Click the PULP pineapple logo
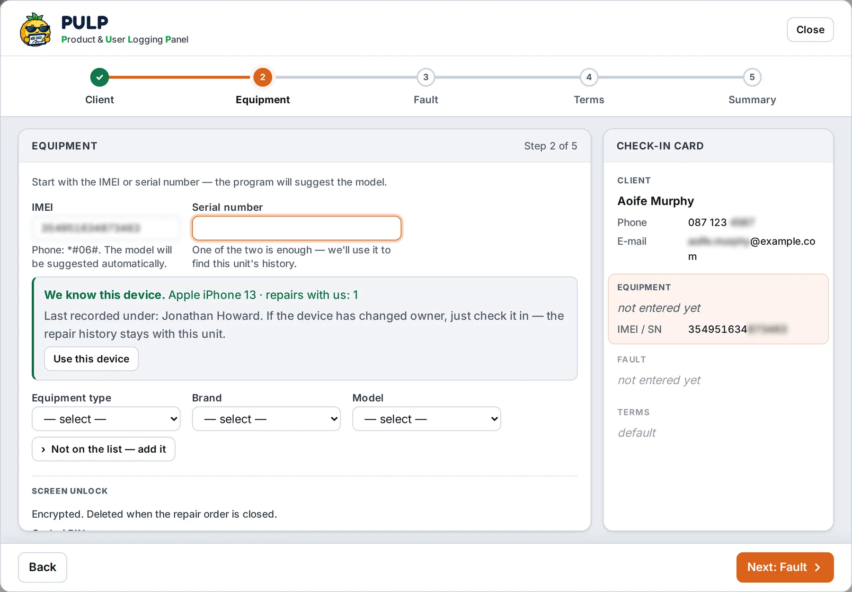Viewport: 852px width, 592px height. point(35,29)
